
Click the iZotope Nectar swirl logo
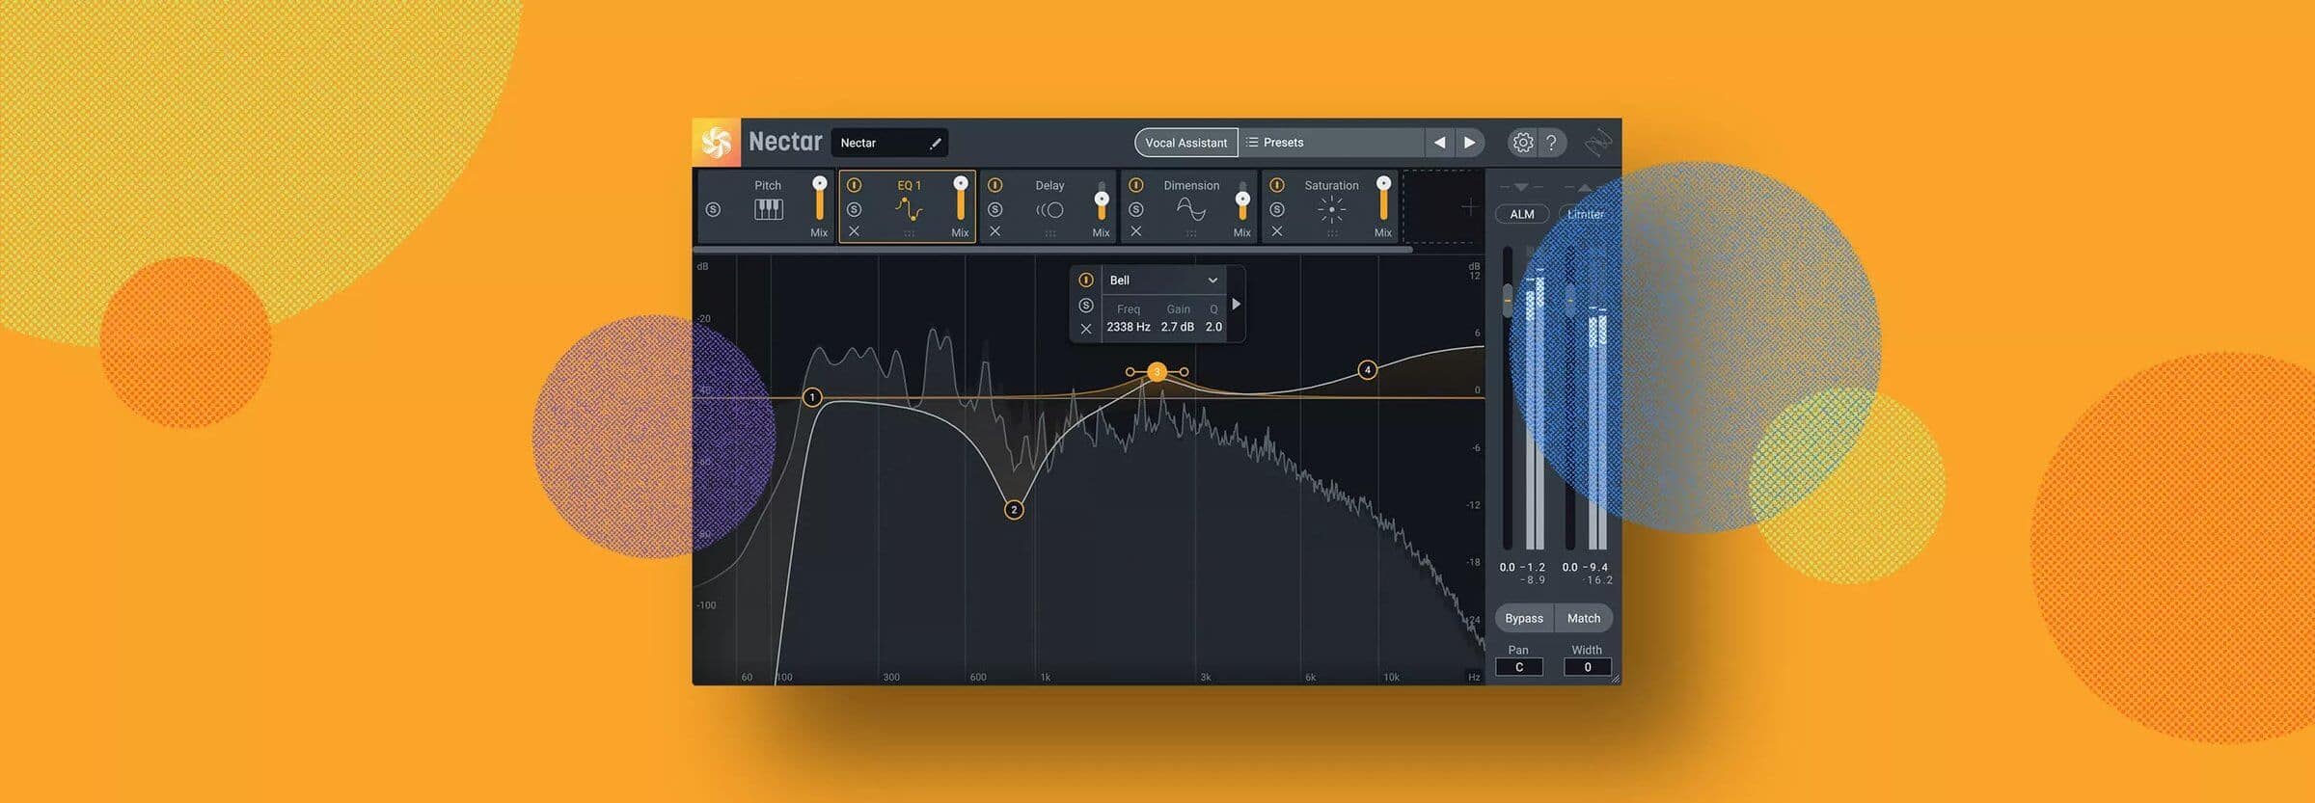[717, 143]
